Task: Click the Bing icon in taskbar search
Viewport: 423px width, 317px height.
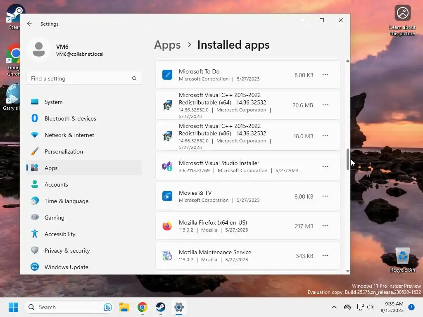Action: pyautogui.click(x=108, y=307)
